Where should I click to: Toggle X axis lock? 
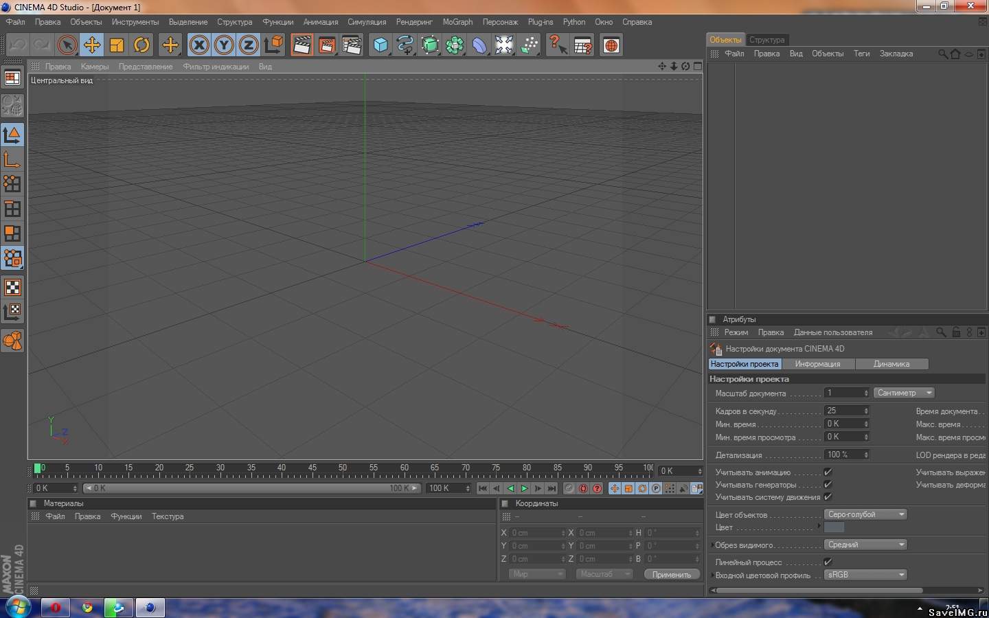(x=198, y=45)
